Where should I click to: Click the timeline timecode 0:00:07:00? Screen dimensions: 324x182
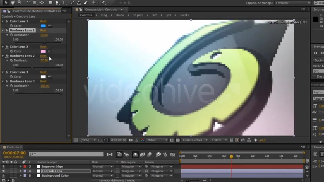click(14, 153)
